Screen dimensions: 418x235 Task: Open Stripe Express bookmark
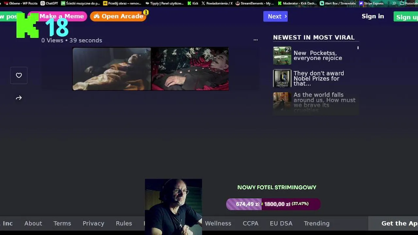[371, 3]
